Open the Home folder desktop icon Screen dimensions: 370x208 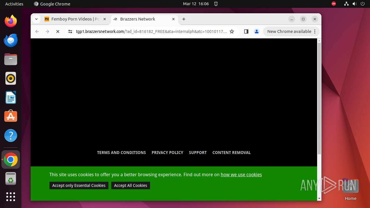pyautogui.click(x=350, y=190)
